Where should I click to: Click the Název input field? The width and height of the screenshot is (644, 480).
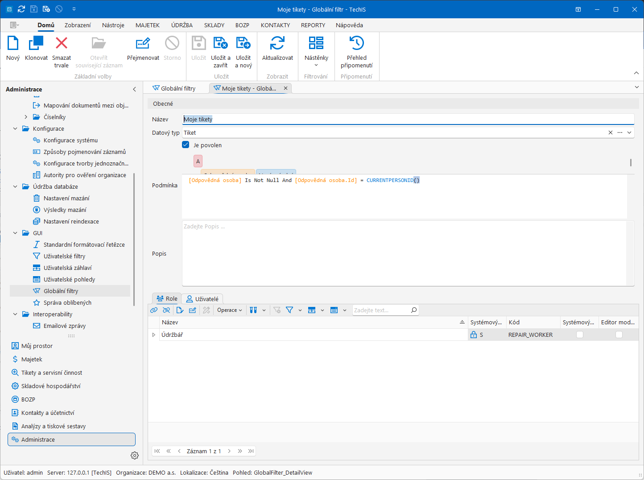[x=408, y=119]
